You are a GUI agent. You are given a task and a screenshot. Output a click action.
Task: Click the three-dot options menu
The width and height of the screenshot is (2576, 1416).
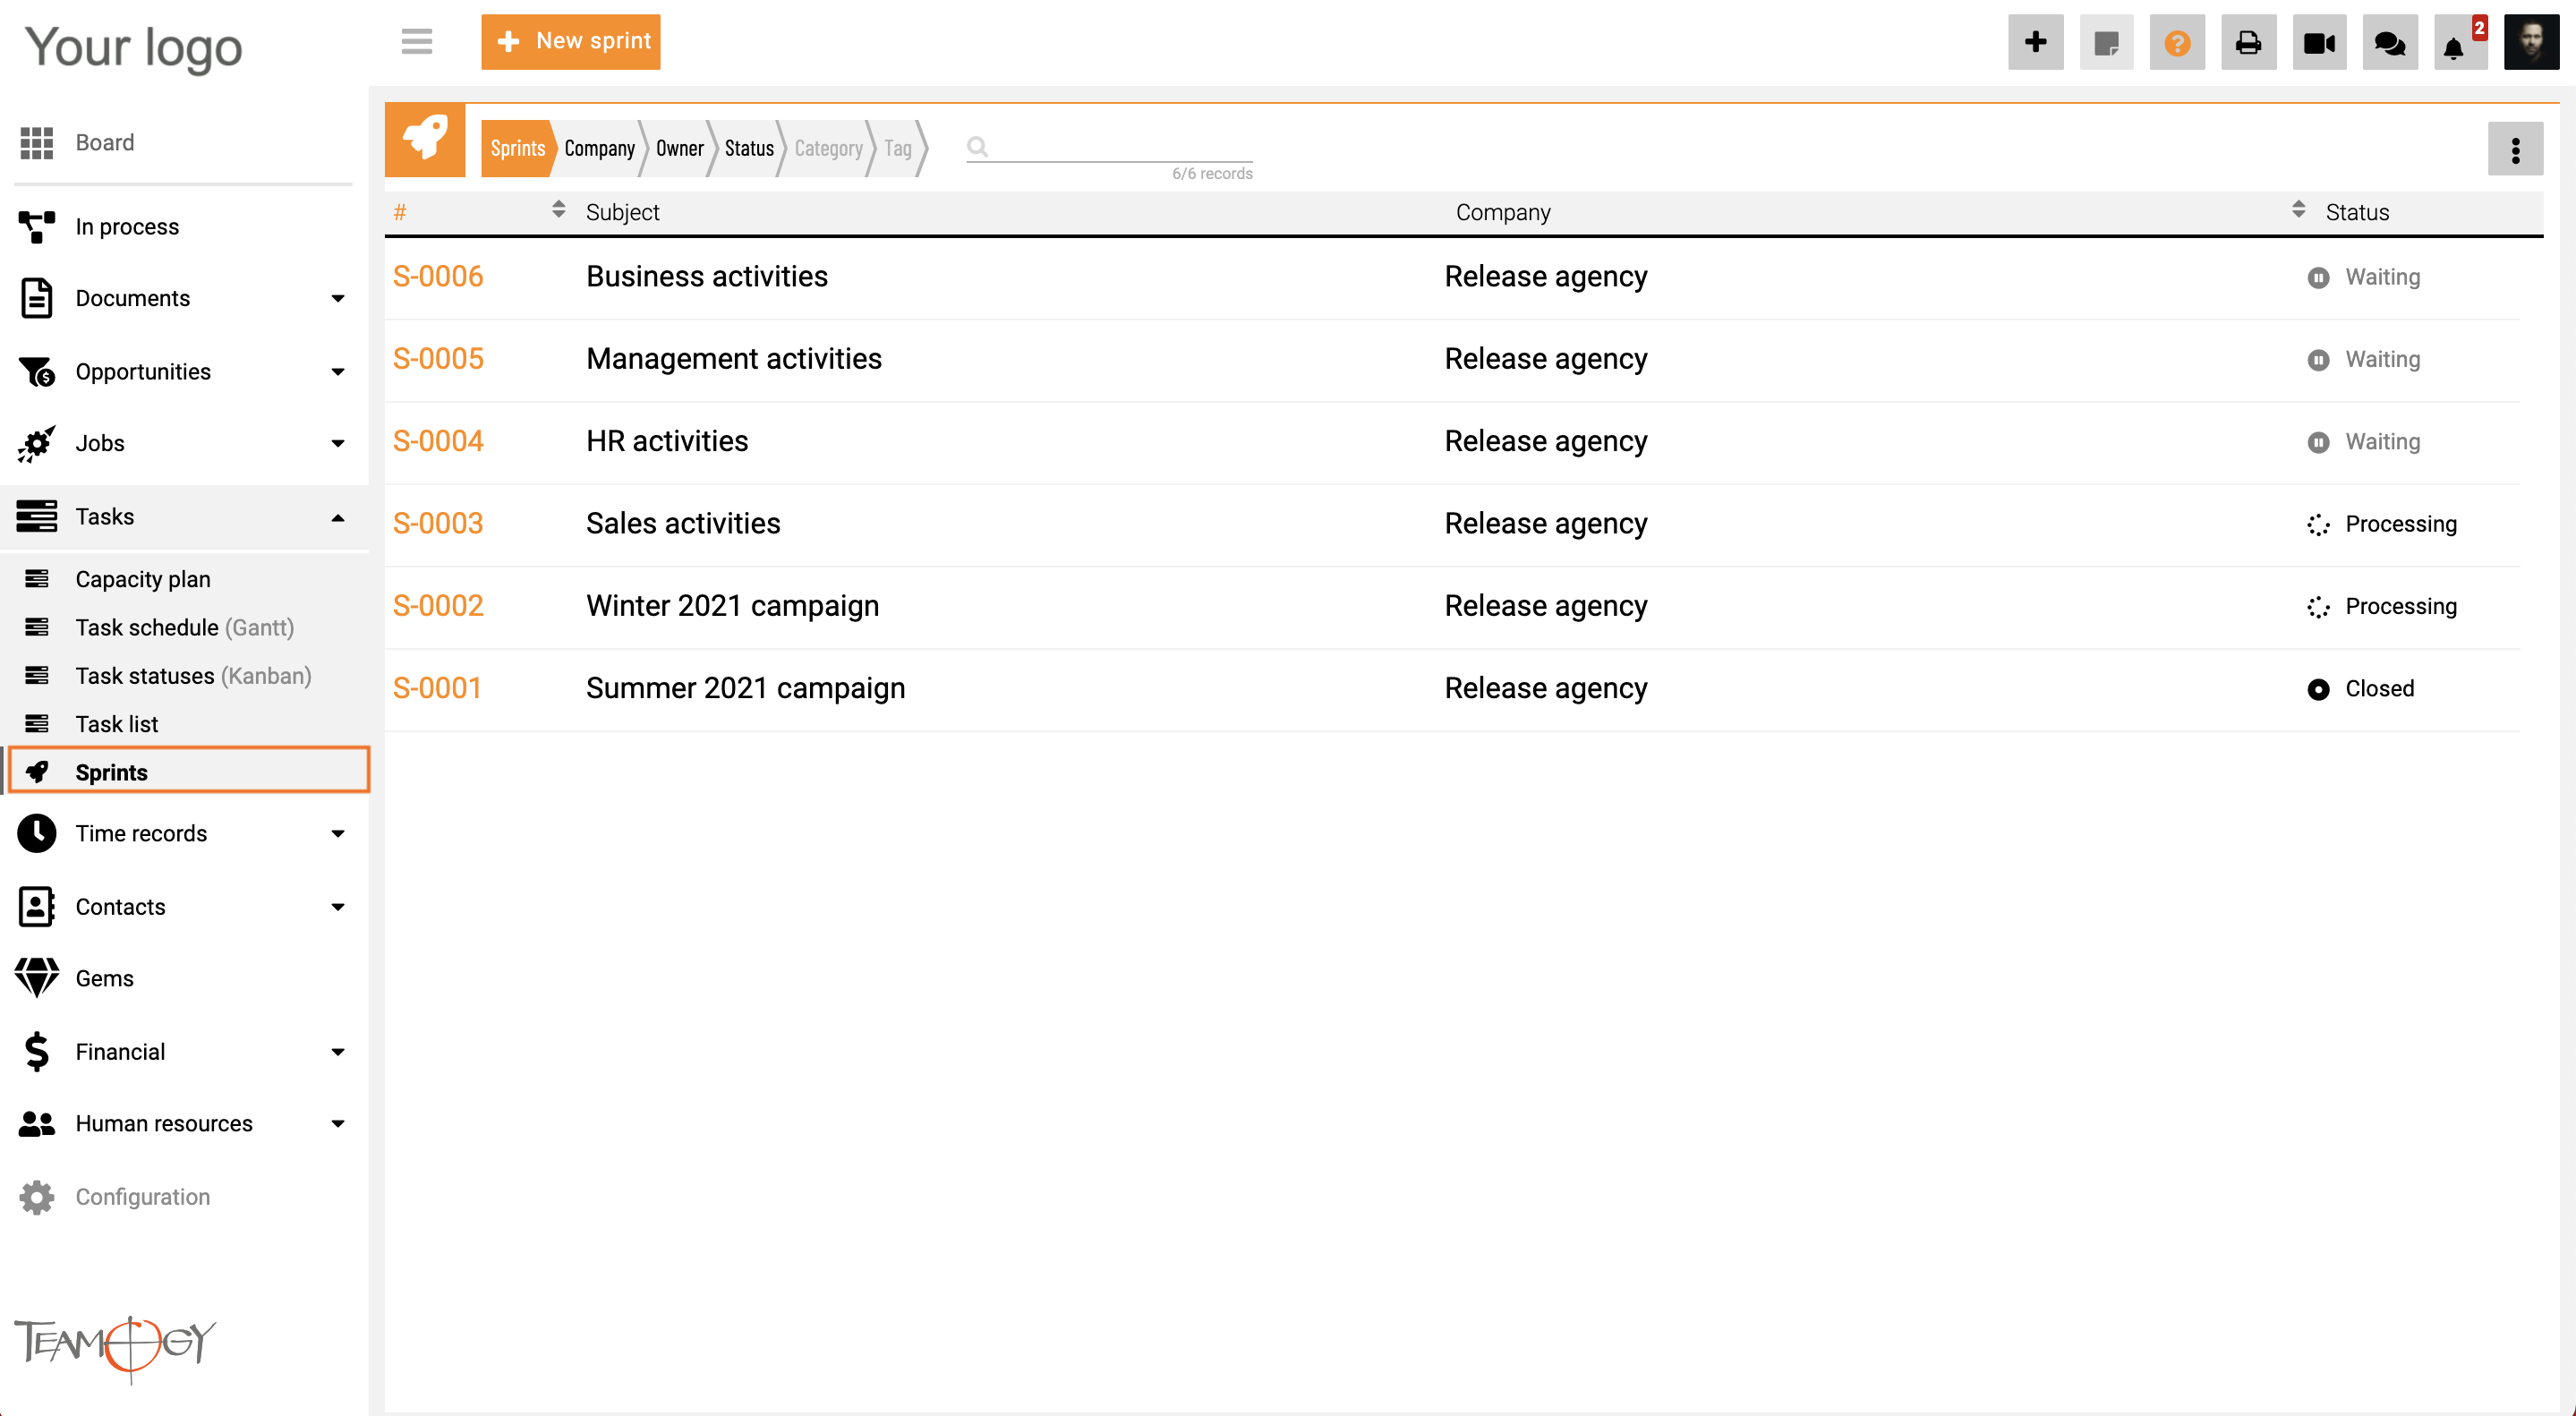click(x=2515, y=150)
